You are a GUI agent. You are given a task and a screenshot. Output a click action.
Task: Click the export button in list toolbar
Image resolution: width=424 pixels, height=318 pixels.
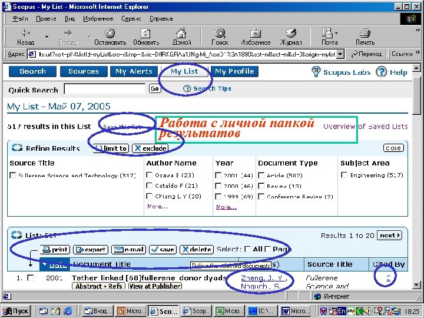click(x=91, y=249)
